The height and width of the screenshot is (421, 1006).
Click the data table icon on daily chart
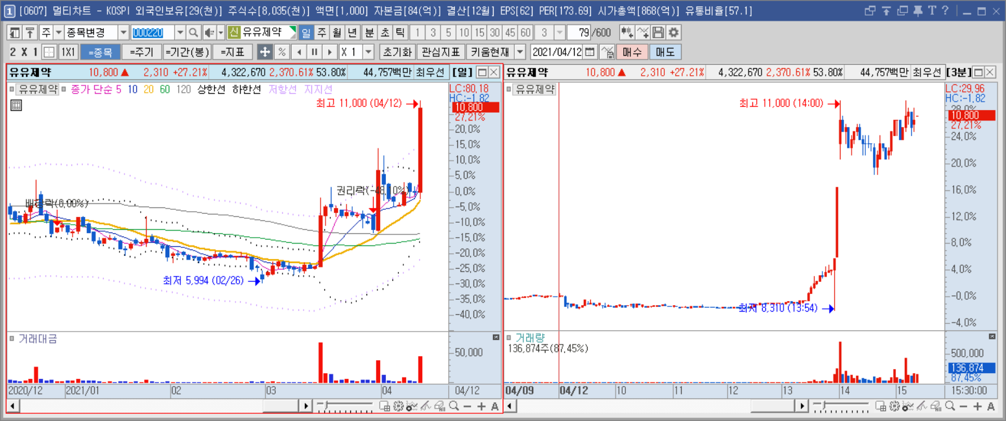coord(16,105)
